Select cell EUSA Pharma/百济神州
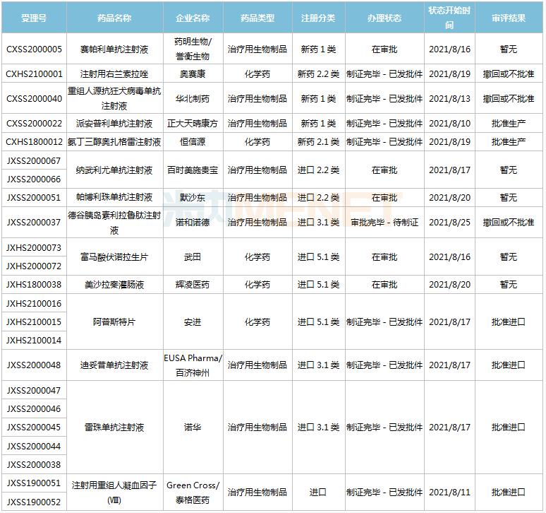 pos(193,365)
